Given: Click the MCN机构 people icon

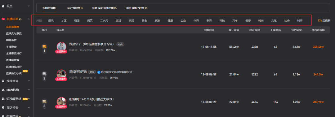Looking at the screenshot, I should (x=3, y=90).
